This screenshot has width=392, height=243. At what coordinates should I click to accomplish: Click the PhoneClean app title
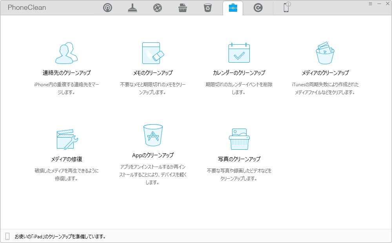(27, 7)
